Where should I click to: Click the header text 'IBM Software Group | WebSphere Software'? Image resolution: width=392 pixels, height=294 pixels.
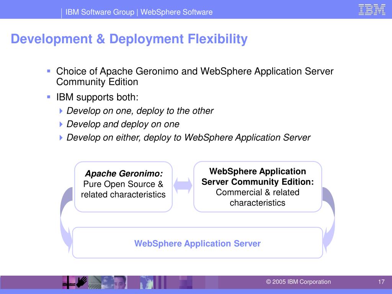tap(139, 12)
